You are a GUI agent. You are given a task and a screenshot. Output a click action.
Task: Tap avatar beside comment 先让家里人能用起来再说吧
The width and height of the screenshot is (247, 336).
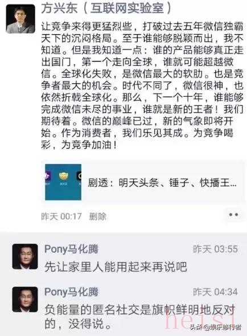[25, 256]
